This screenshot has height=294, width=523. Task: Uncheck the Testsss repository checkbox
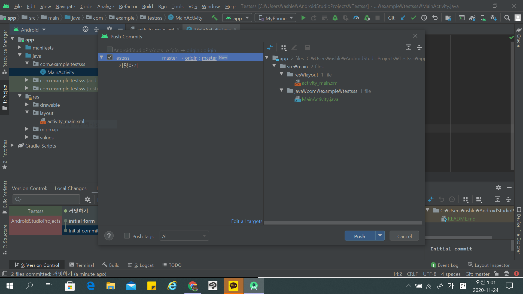coord(110,57)
